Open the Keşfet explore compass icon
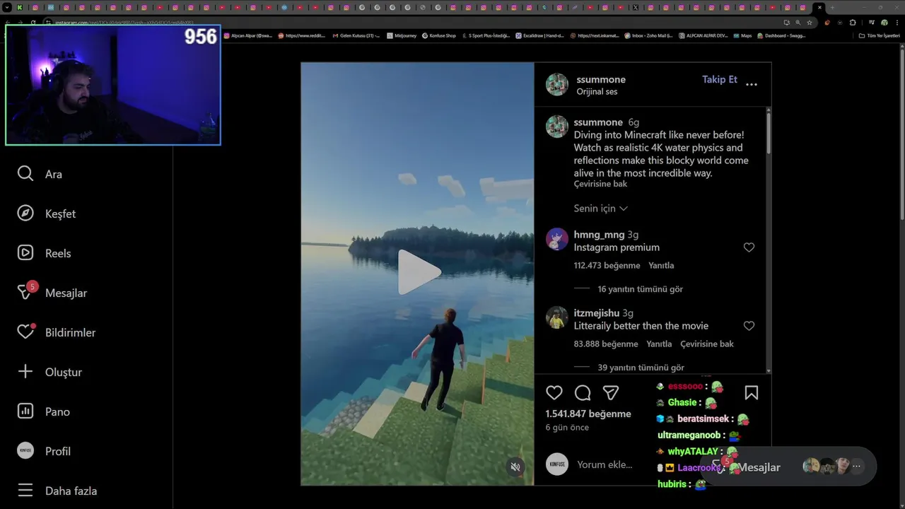 [25, 213]
